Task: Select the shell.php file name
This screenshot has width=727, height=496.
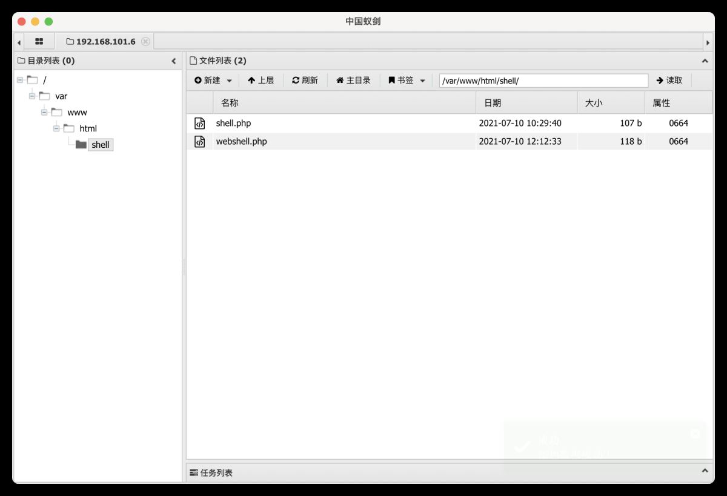Action: point(233,124)
